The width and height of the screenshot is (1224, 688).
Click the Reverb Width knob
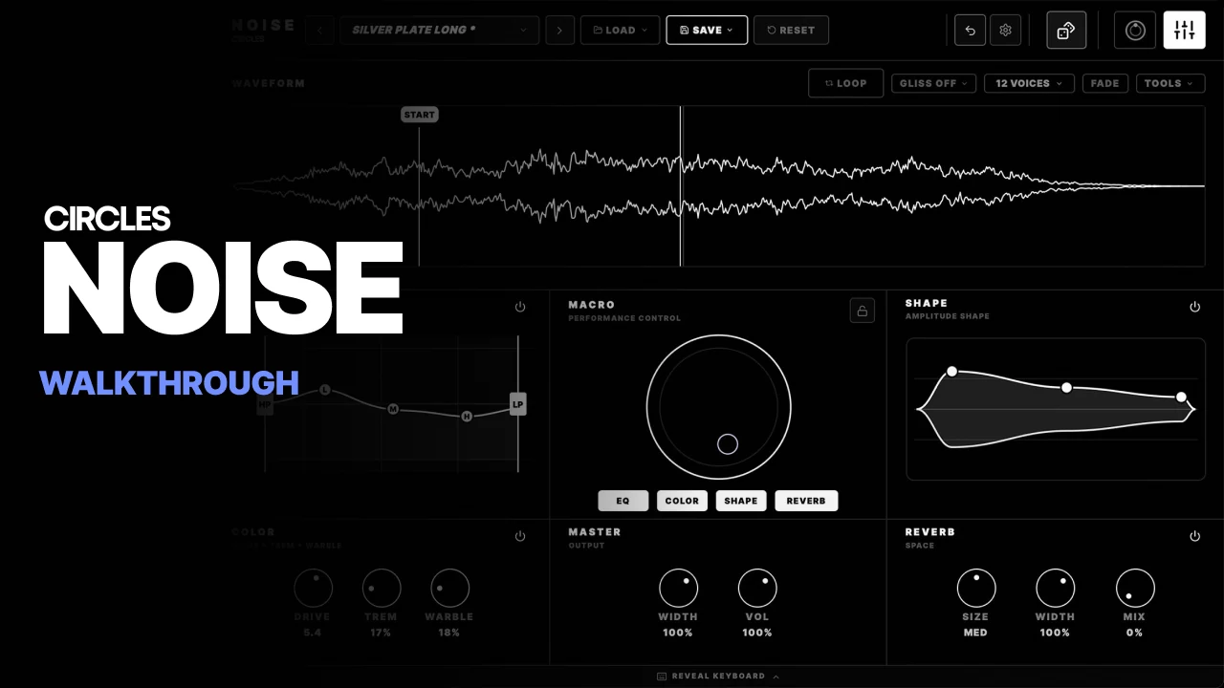(x=1056, y=589)
